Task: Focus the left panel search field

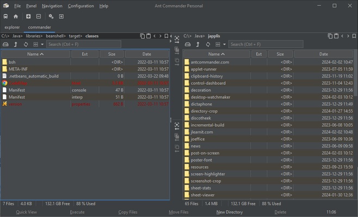Action: (x=84, y=44)
